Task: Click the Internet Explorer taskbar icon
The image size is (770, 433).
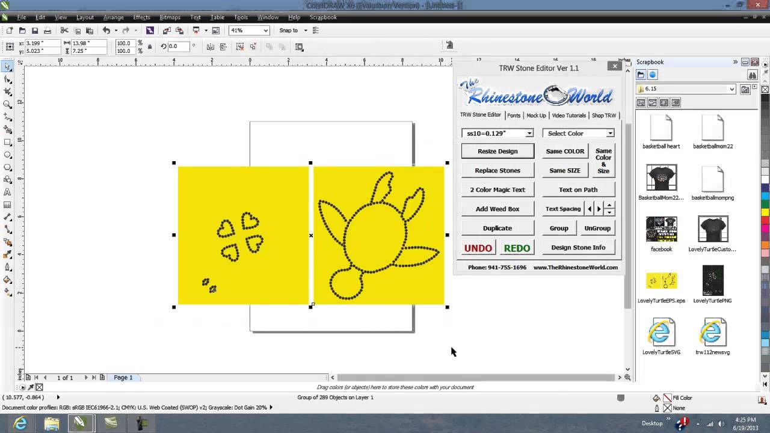Action: (20, 424)
